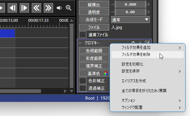Screen dimensions: 190x116
Task: Jump forward with the double right arrow button
Action: point(48,8)
